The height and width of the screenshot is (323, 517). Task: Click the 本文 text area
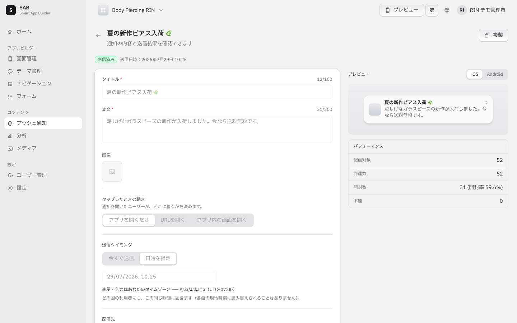pos(217,129)
